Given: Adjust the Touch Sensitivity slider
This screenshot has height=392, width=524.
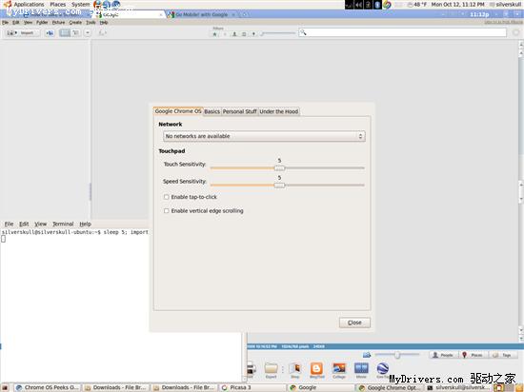Looking at the screenshot, I should (x=280, y=168).
